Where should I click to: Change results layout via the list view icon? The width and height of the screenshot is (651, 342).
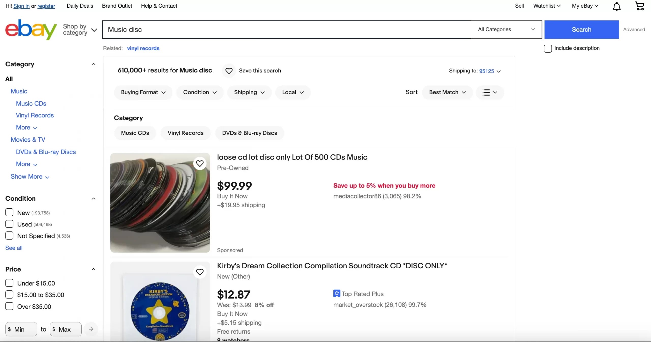tap(489, 92)
